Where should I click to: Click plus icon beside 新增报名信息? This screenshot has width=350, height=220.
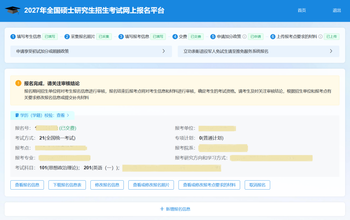click(162, 209)
